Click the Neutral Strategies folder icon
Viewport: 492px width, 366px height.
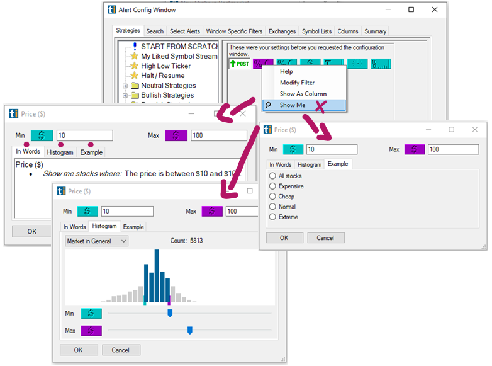pyautogui.click(x=134, y=86)
